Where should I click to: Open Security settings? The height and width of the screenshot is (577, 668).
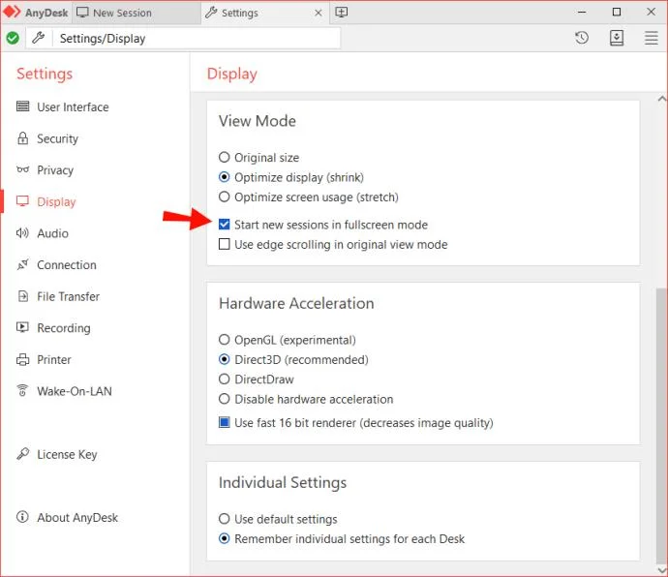point(57,138)
